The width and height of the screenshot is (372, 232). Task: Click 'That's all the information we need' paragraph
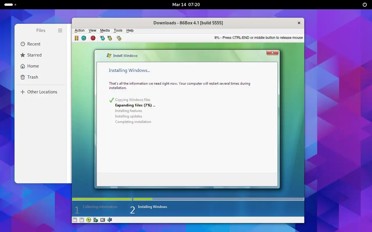180,86
